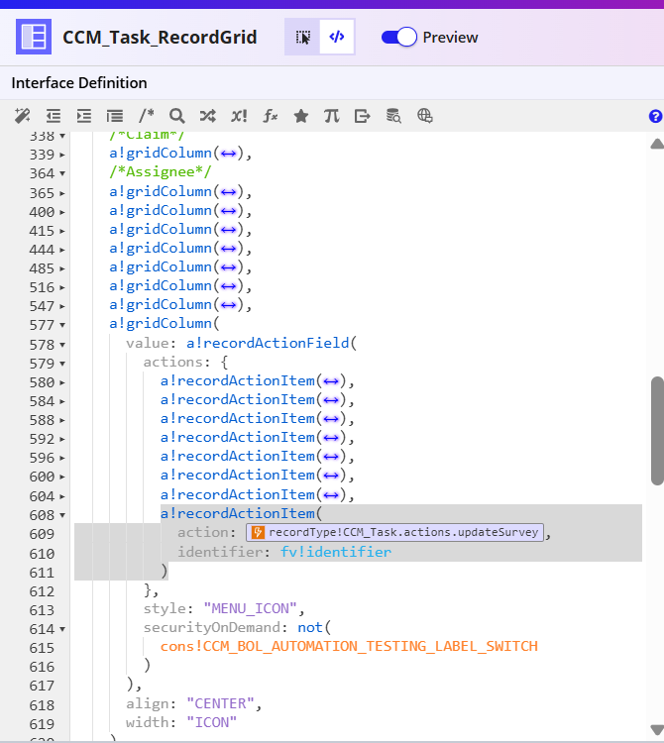Click the comment /* toolbar icon
This screenshot has height=743, width=664.
146,116
